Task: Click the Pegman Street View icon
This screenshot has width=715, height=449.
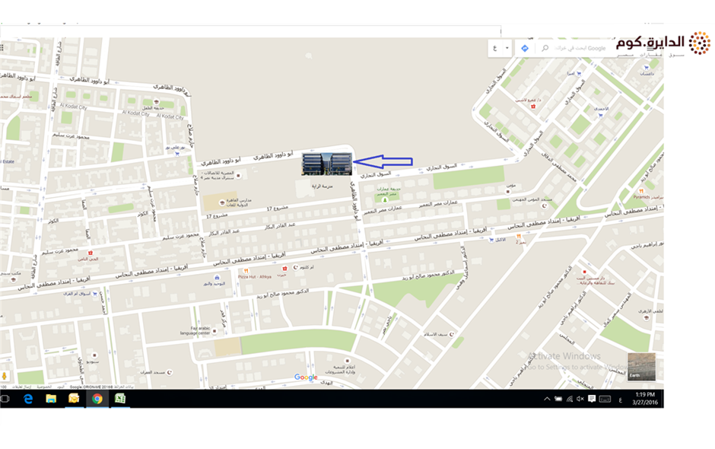Action: (5, 377)
